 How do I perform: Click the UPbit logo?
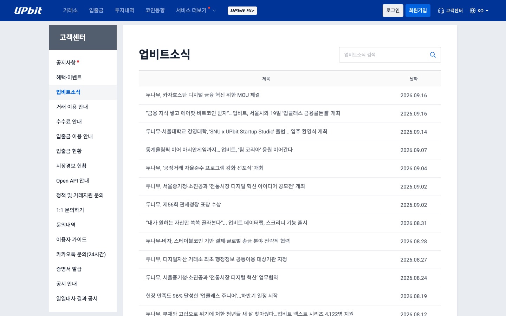tap(28, 11)
